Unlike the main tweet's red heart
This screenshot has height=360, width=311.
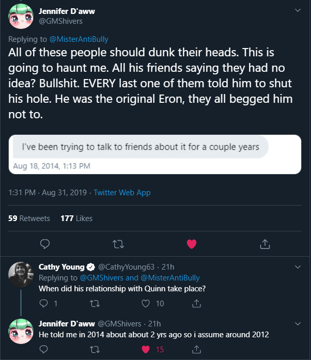point(192,243)
